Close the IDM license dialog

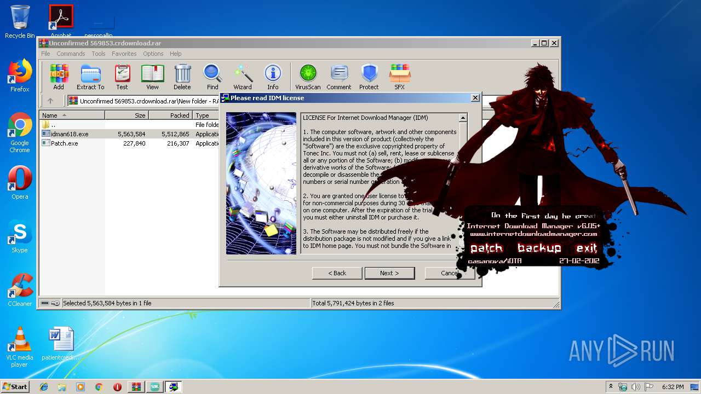pos(475,98)
